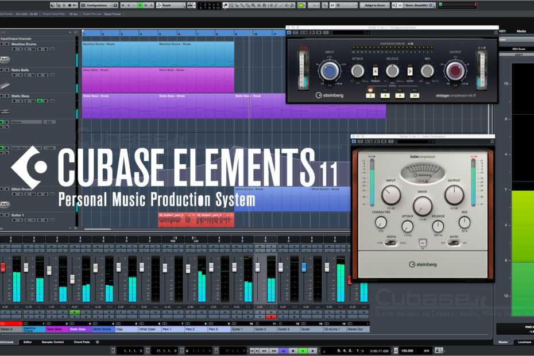Click the first Machine Drums - Break clip
The width and height of the screenshot is (534, 356).
pos(120,54)
